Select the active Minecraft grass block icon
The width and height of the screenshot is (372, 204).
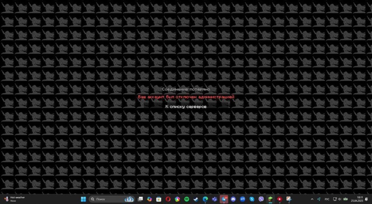(x=270, y=199)
